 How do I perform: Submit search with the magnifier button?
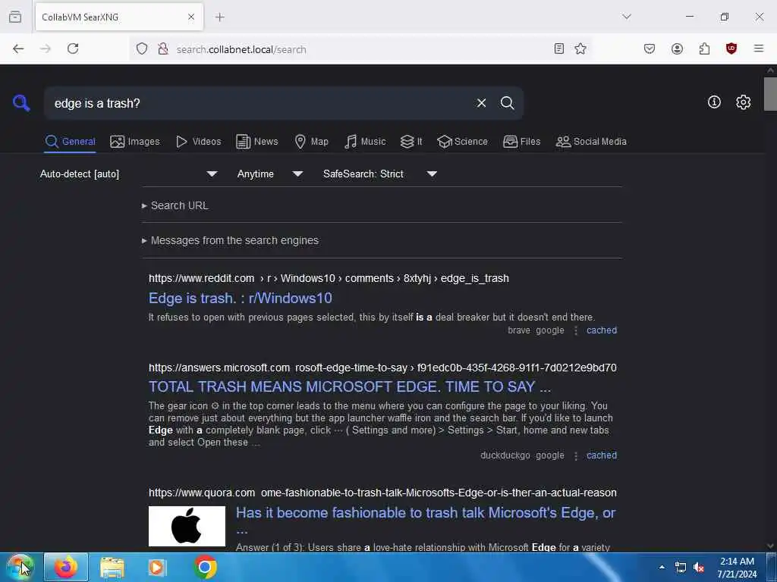[507, 103]
